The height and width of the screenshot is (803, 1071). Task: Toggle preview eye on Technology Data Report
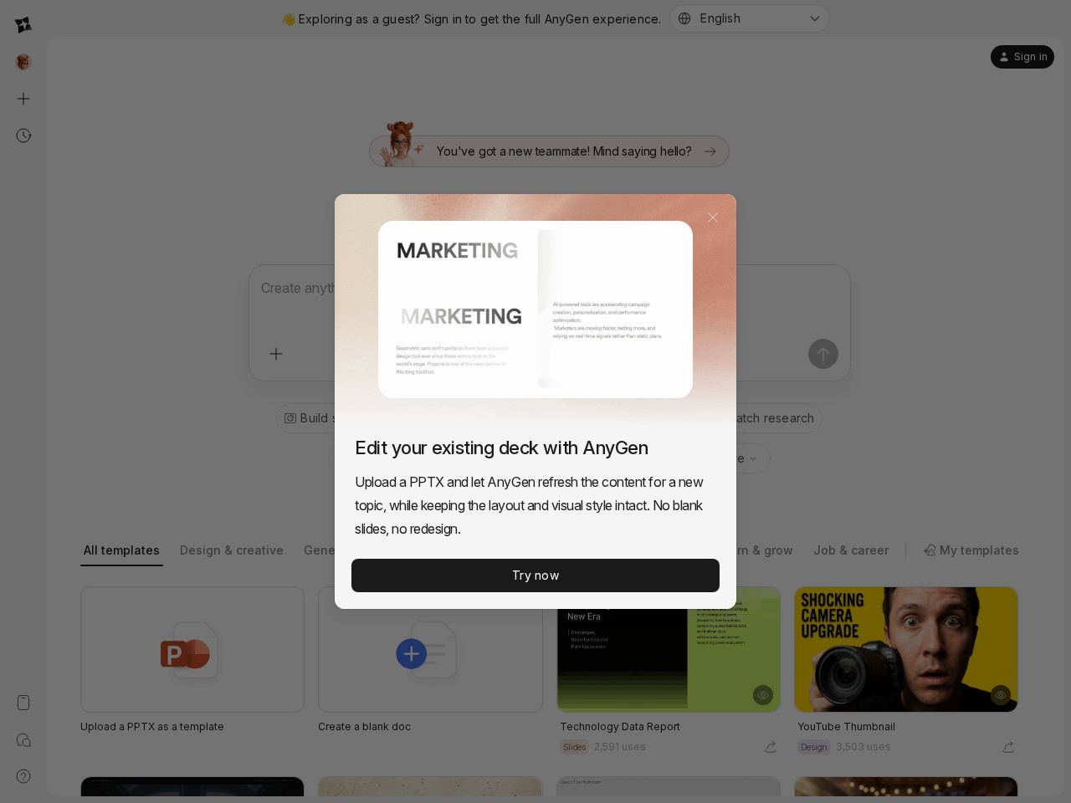(762, 695)
